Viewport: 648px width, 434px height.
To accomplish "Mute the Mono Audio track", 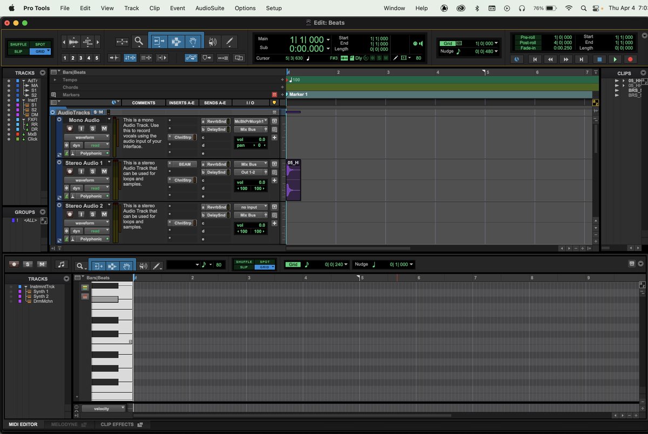I will point(104,128).
